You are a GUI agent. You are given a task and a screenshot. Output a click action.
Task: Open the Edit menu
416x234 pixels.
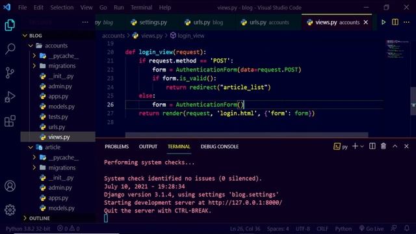point(38,7)
